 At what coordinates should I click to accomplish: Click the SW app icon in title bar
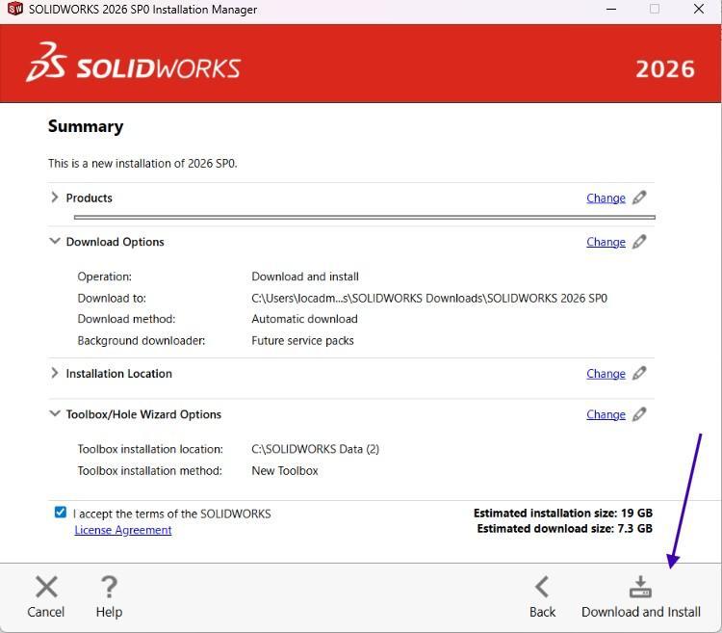[14, 9]
